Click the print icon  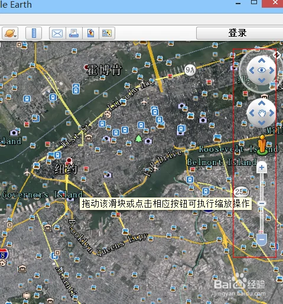(x=74, y=33)
